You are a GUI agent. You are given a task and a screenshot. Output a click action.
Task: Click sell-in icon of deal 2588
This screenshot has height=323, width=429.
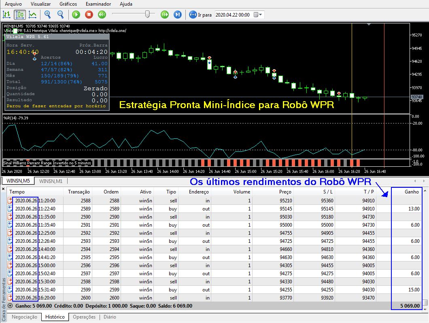10,200
